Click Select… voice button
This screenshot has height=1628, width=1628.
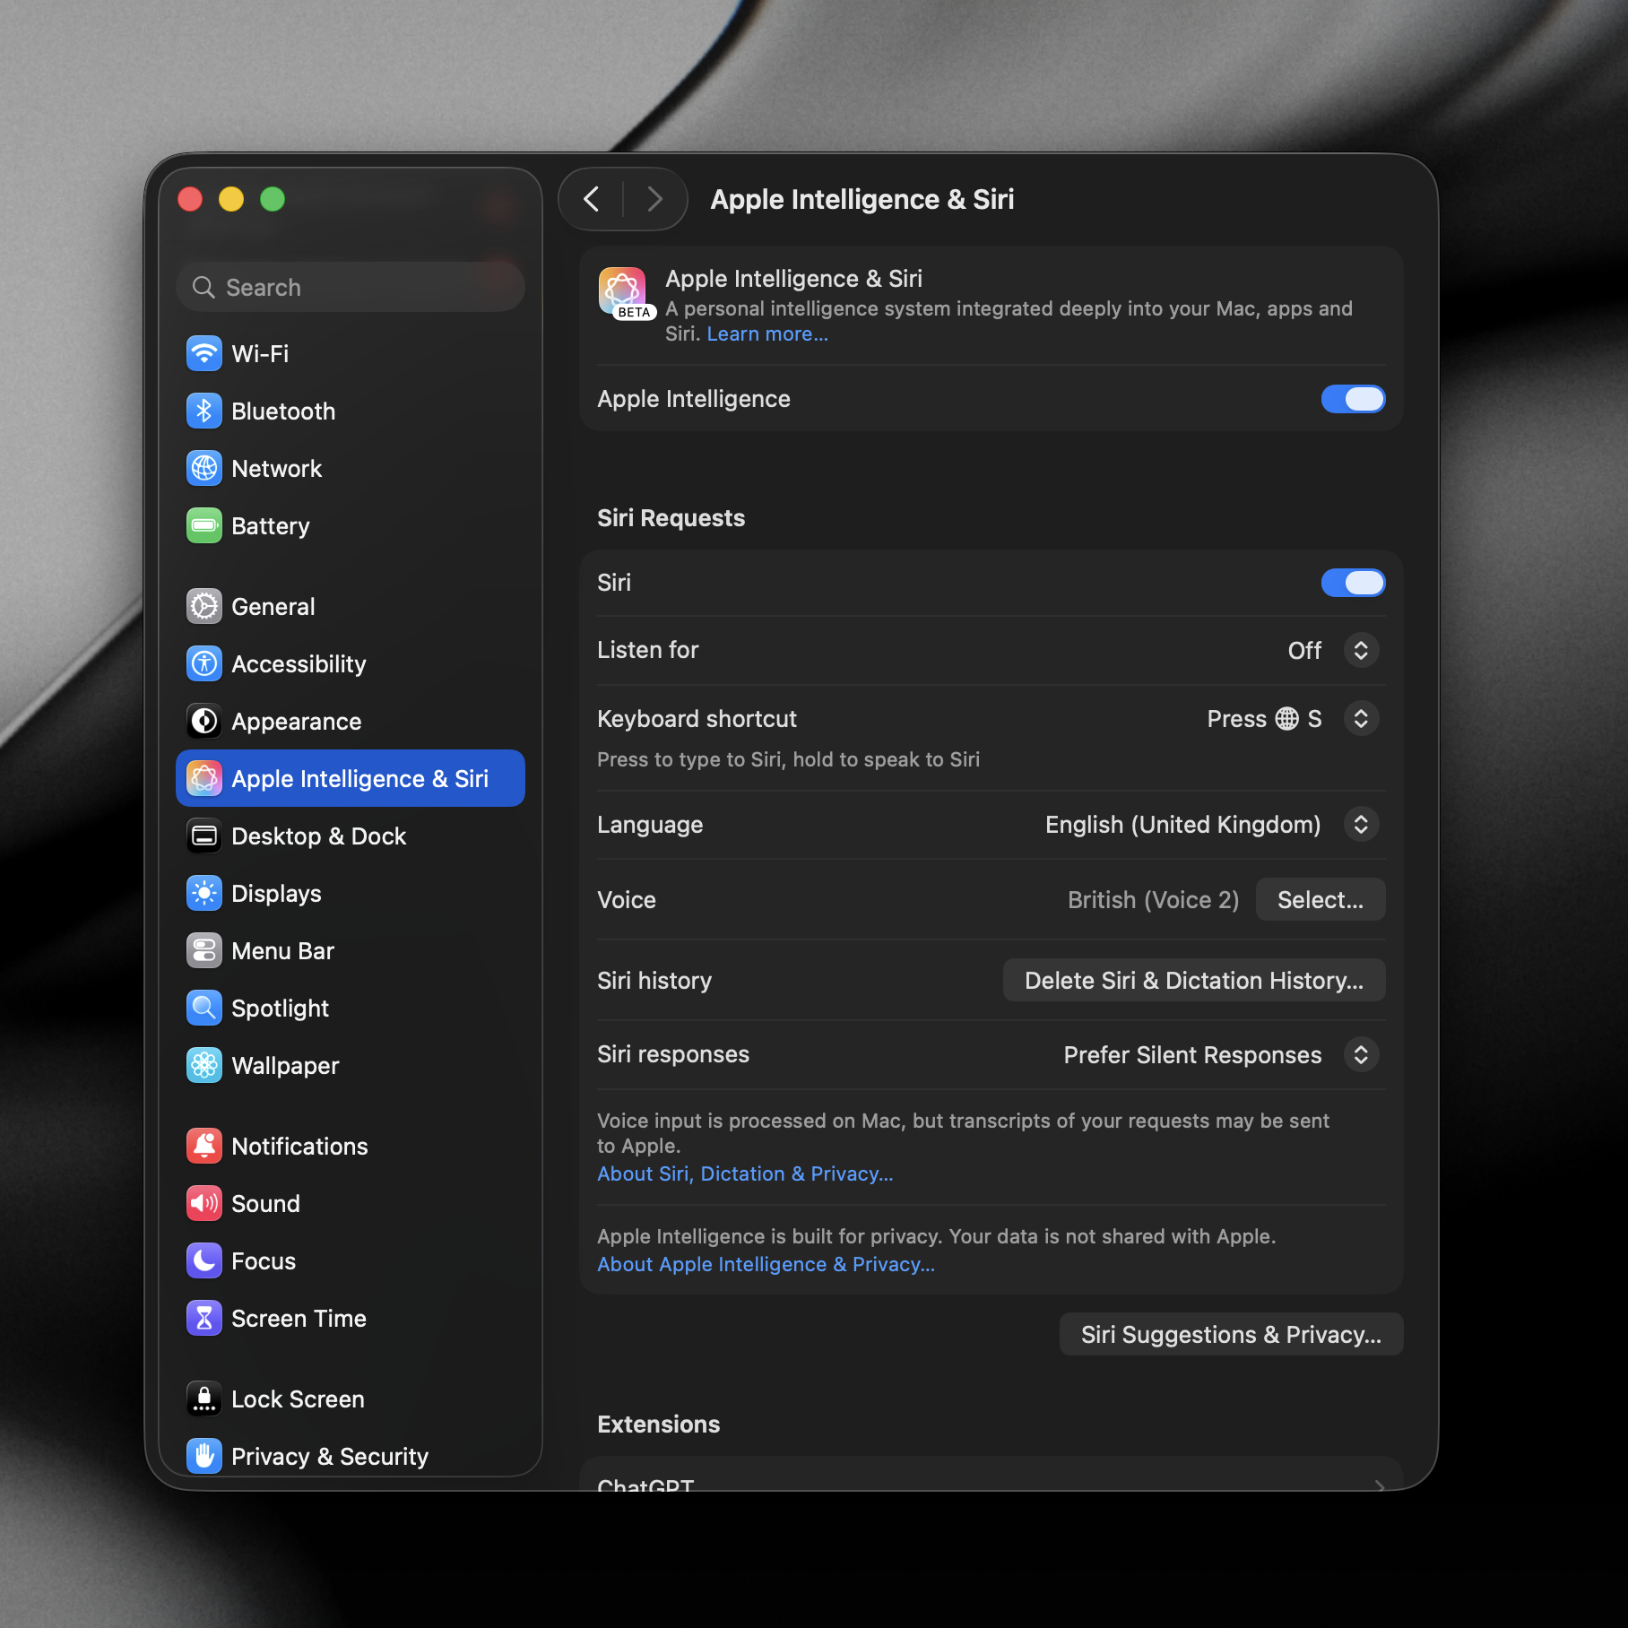(1320, 899)
